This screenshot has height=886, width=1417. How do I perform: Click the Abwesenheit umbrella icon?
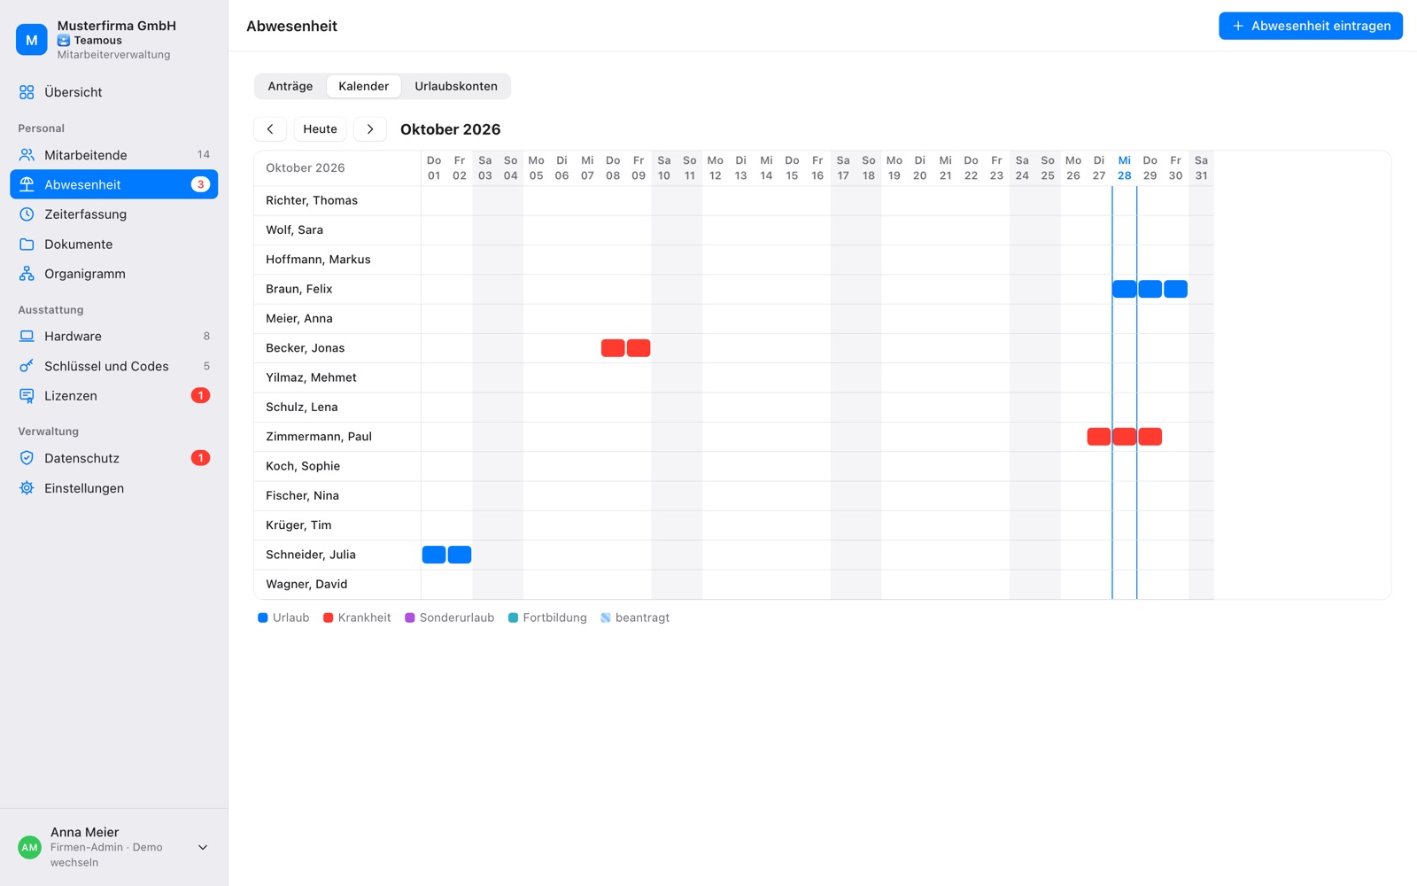click(27, 184)
